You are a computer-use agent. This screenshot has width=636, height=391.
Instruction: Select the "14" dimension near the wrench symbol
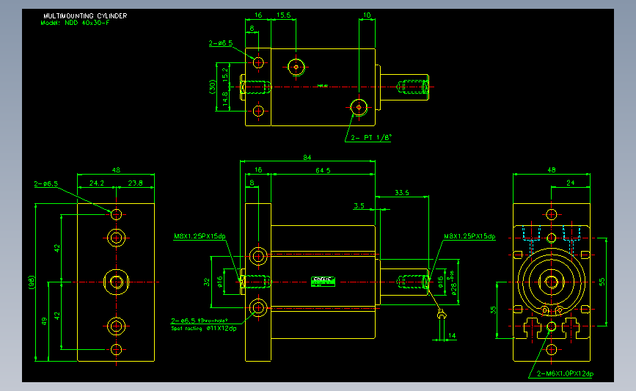(x=452, y=335)
